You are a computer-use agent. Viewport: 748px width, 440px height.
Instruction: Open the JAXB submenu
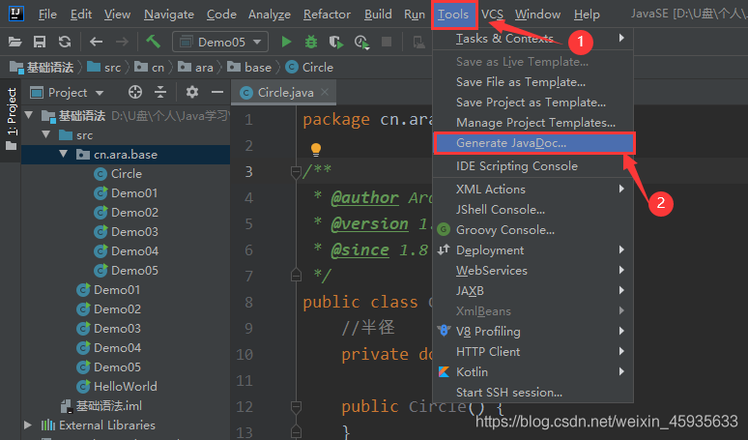pyautogui.click(x=532, y=291)
